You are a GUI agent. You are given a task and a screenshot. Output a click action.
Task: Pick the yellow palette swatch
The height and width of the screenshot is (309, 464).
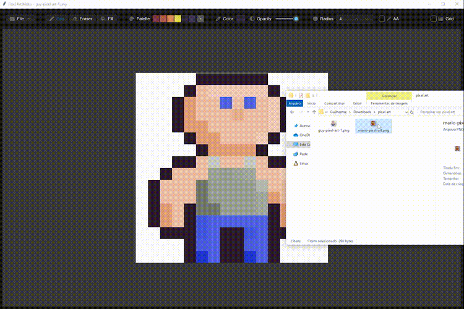tap(178, 19)
